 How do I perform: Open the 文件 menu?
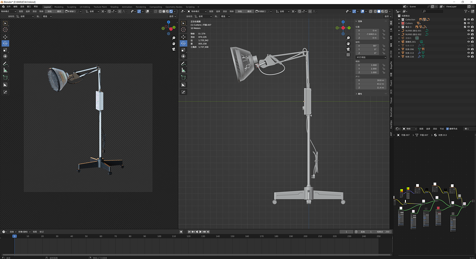(x=8, y=7)
